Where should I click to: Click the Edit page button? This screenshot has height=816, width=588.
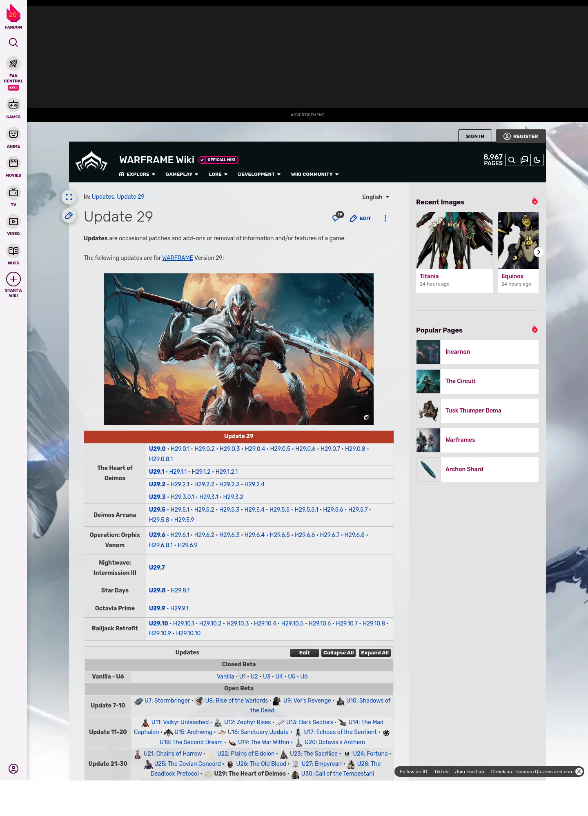(x=361, y=218)
